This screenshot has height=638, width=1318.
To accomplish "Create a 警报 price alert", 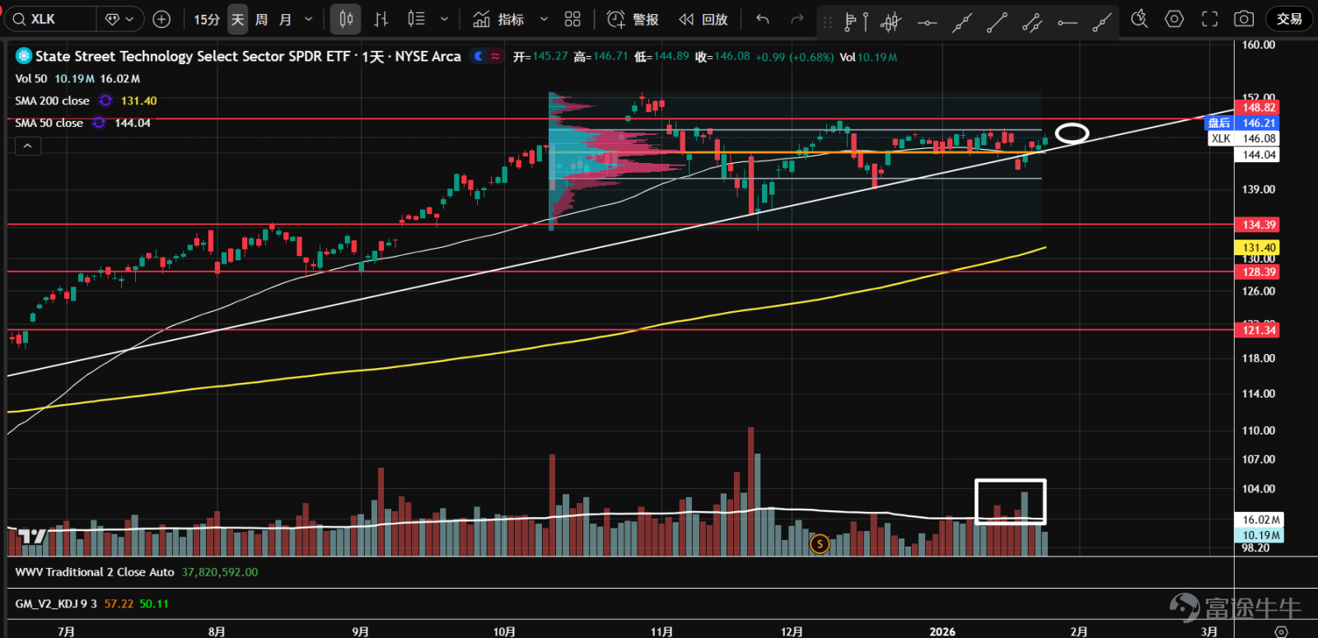I will pos(633,19).
